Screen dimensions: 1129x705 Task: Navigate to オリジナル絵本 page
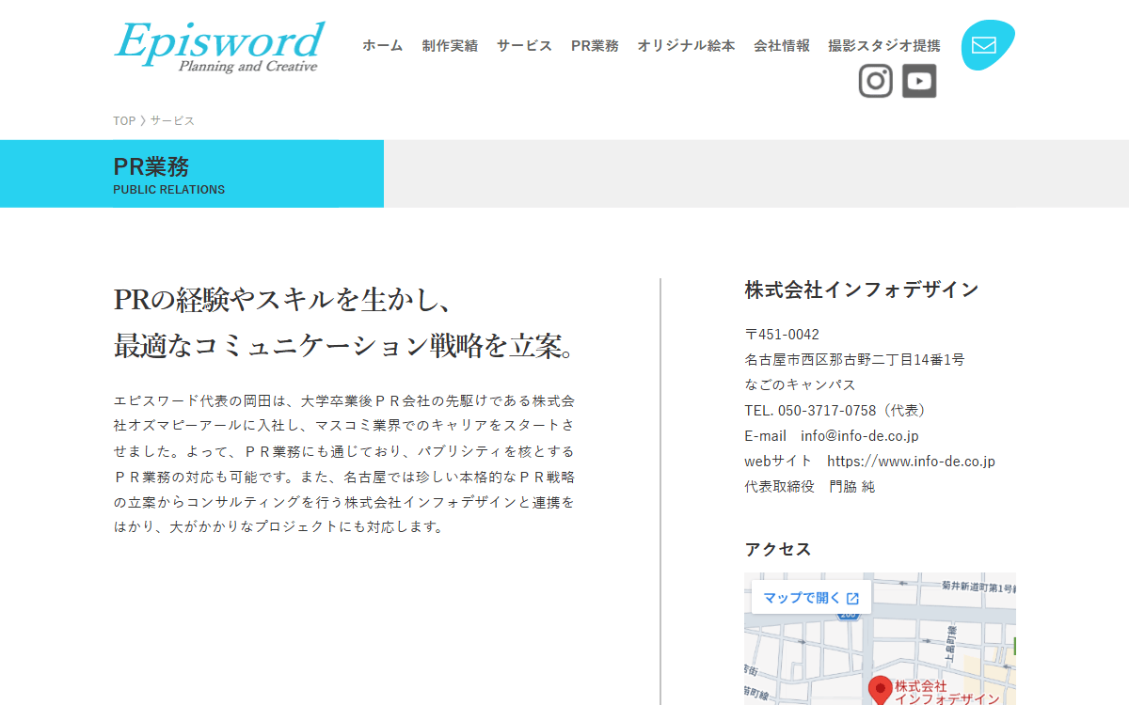686,45
